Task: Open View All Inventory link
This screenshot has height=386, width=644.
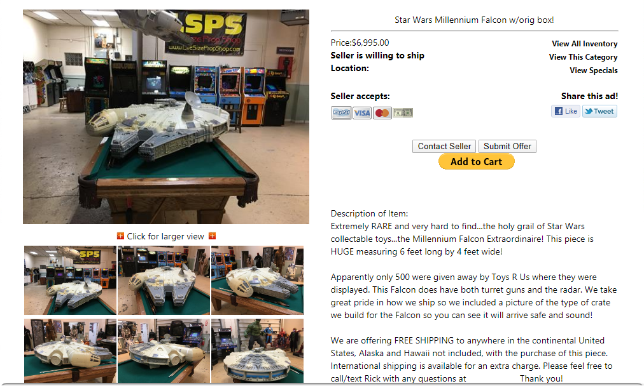Action: 584,44
